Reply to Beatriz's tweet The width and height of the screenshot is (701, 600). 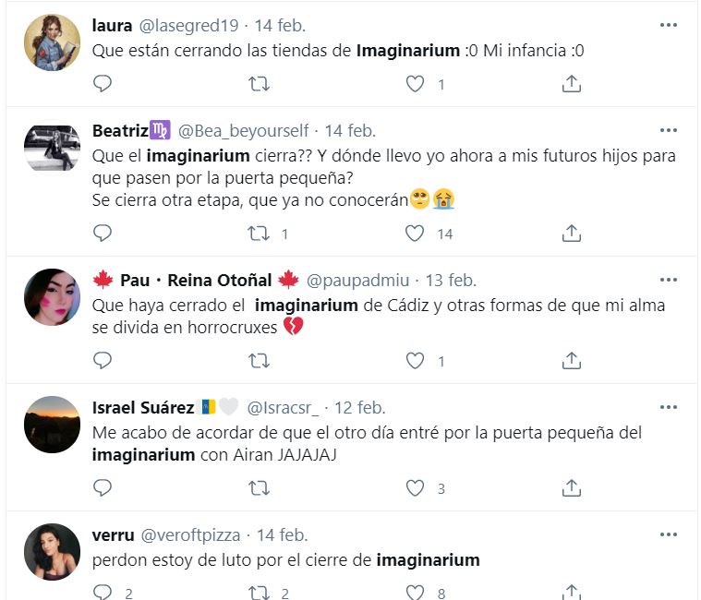click(x=103, y=234)
